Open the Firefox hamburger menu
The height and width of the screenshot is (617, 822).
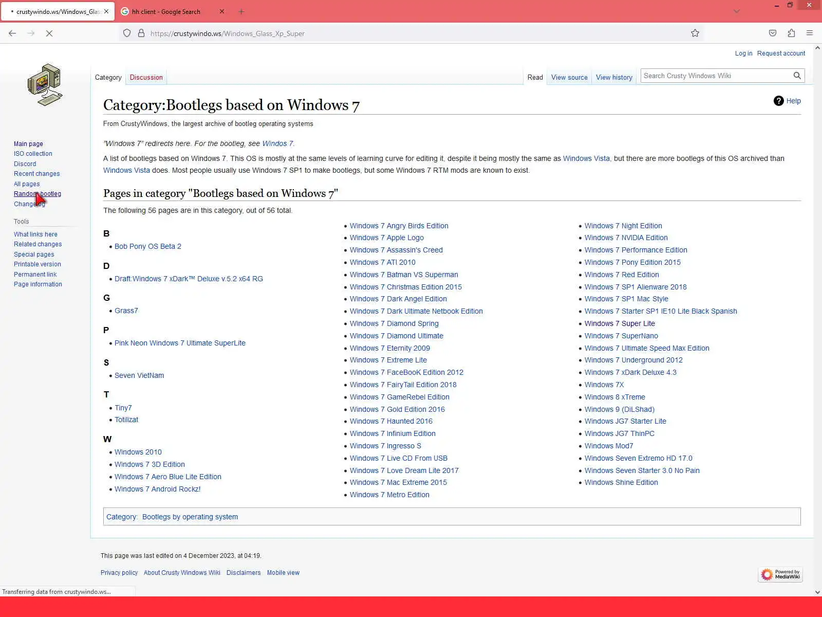click(810, 33)
